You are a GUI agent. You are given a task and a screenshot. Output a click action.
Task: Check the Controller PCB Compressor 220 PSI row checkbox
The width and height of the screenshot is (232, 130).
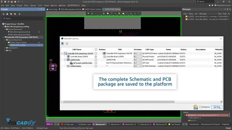click(96, 53)
